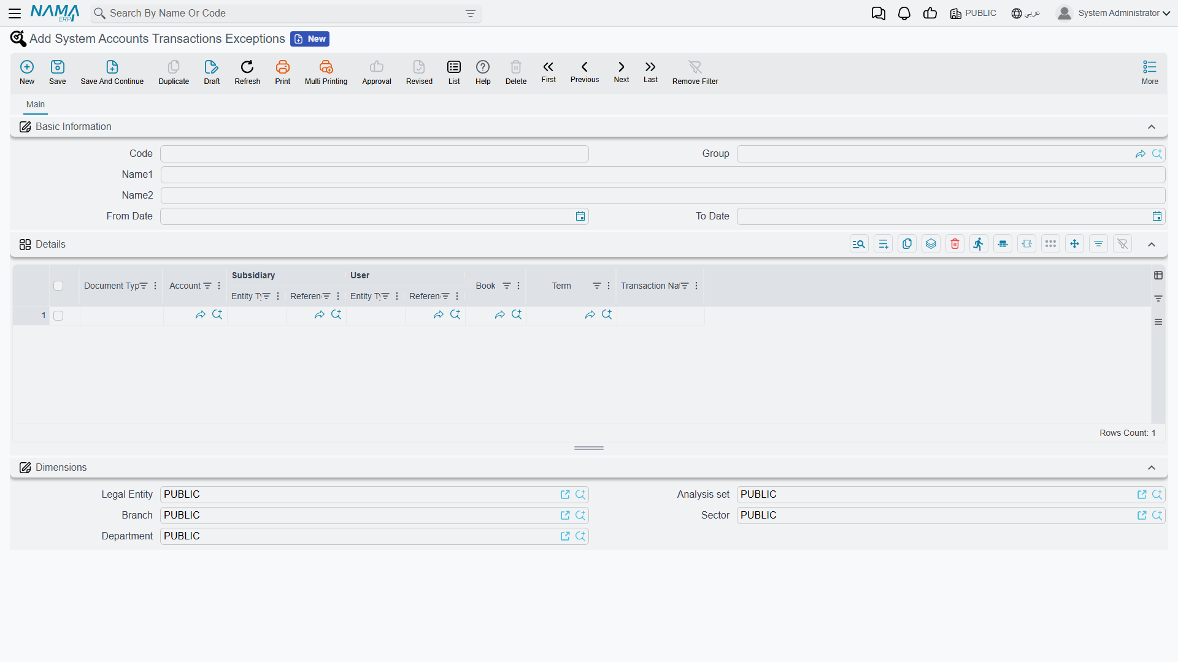Open the Transaction Na column menu
This screenshot has height=662, width=1178.
point(696,286)
